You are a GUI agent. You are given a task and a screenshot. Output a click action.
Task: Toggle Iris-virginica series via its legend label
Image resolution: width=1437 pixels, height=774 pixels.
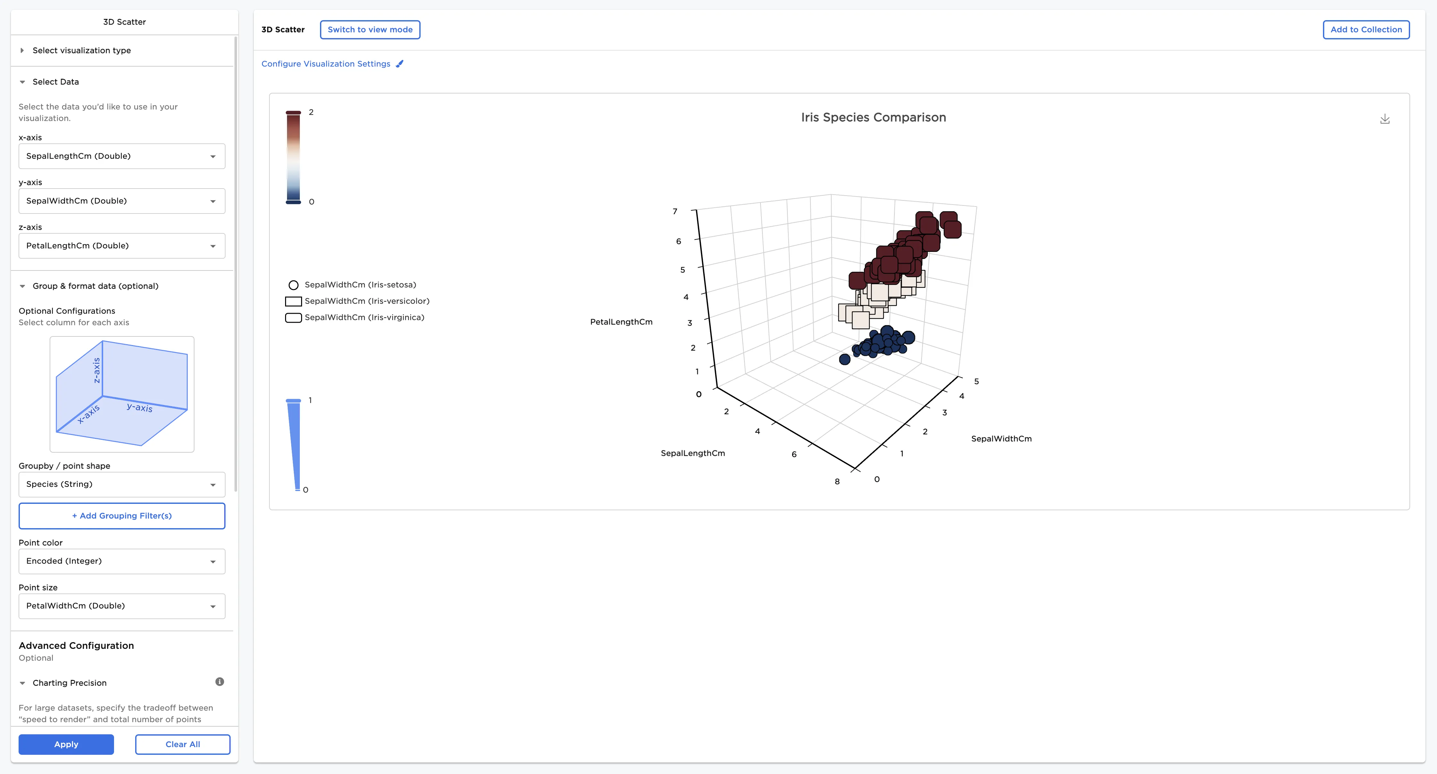(x=364, y=318)
